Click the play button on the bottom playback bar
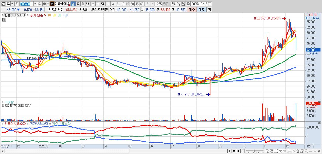This screenshot has height=154, width=322. [x=230, y=151]
